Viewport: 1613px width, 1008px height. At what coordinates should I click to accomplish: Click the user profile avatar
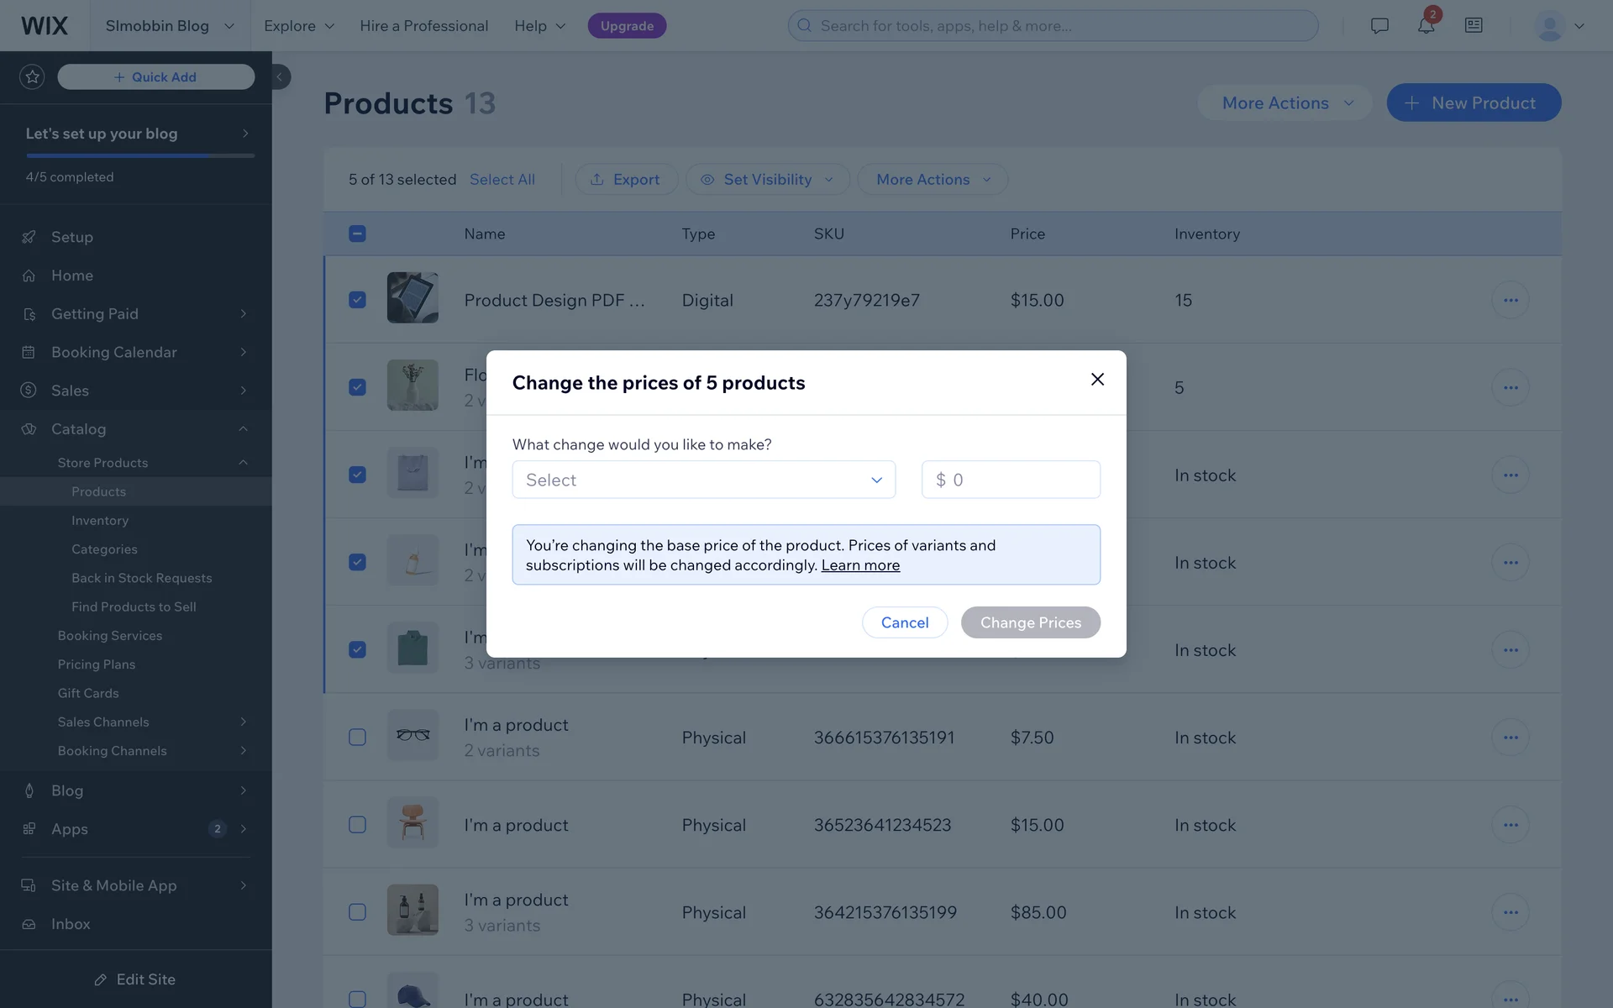point(1549,25)
